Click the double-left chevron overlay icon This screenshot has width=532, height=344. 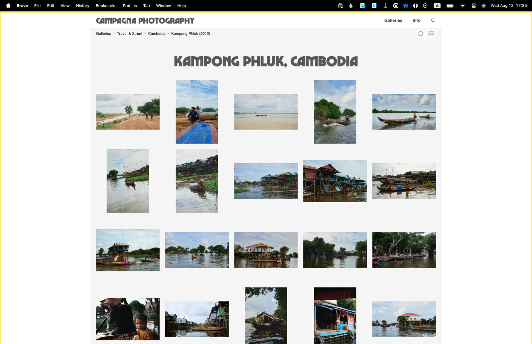pyautogui.click(x=425, y=335)
